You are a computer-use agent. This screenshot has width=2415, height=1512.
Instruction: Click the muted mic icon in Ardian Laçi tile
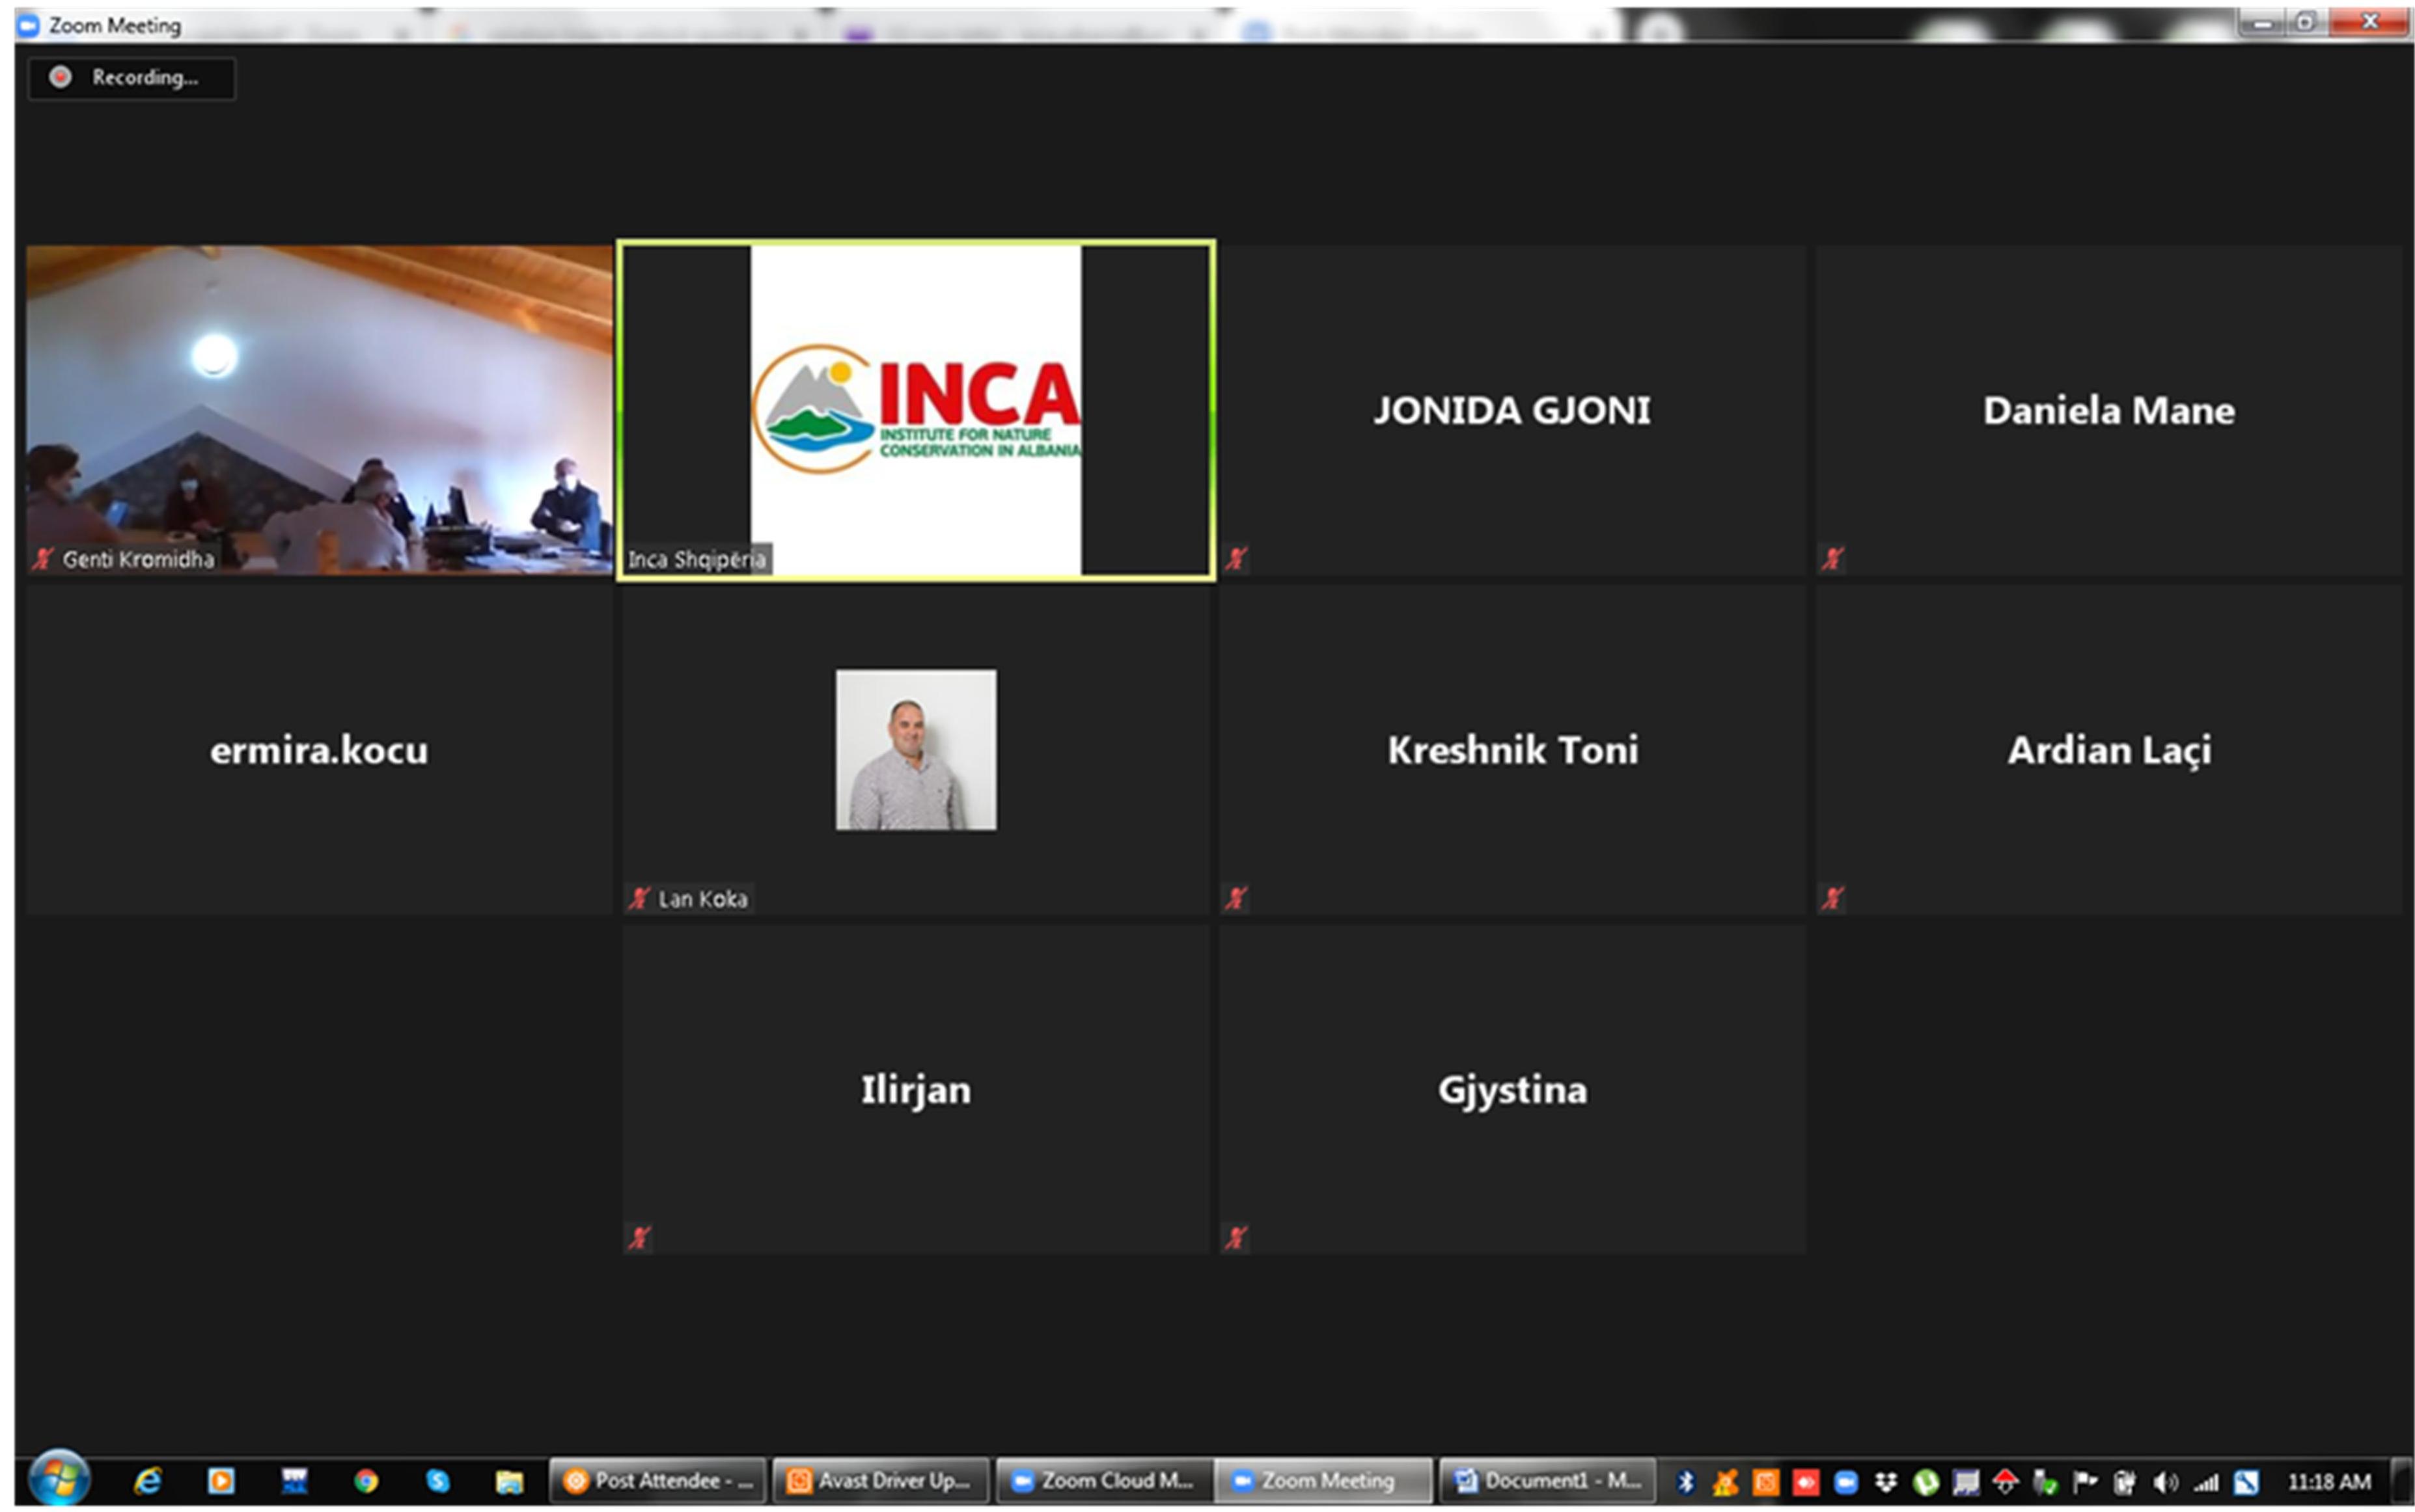pos(1833,898)
